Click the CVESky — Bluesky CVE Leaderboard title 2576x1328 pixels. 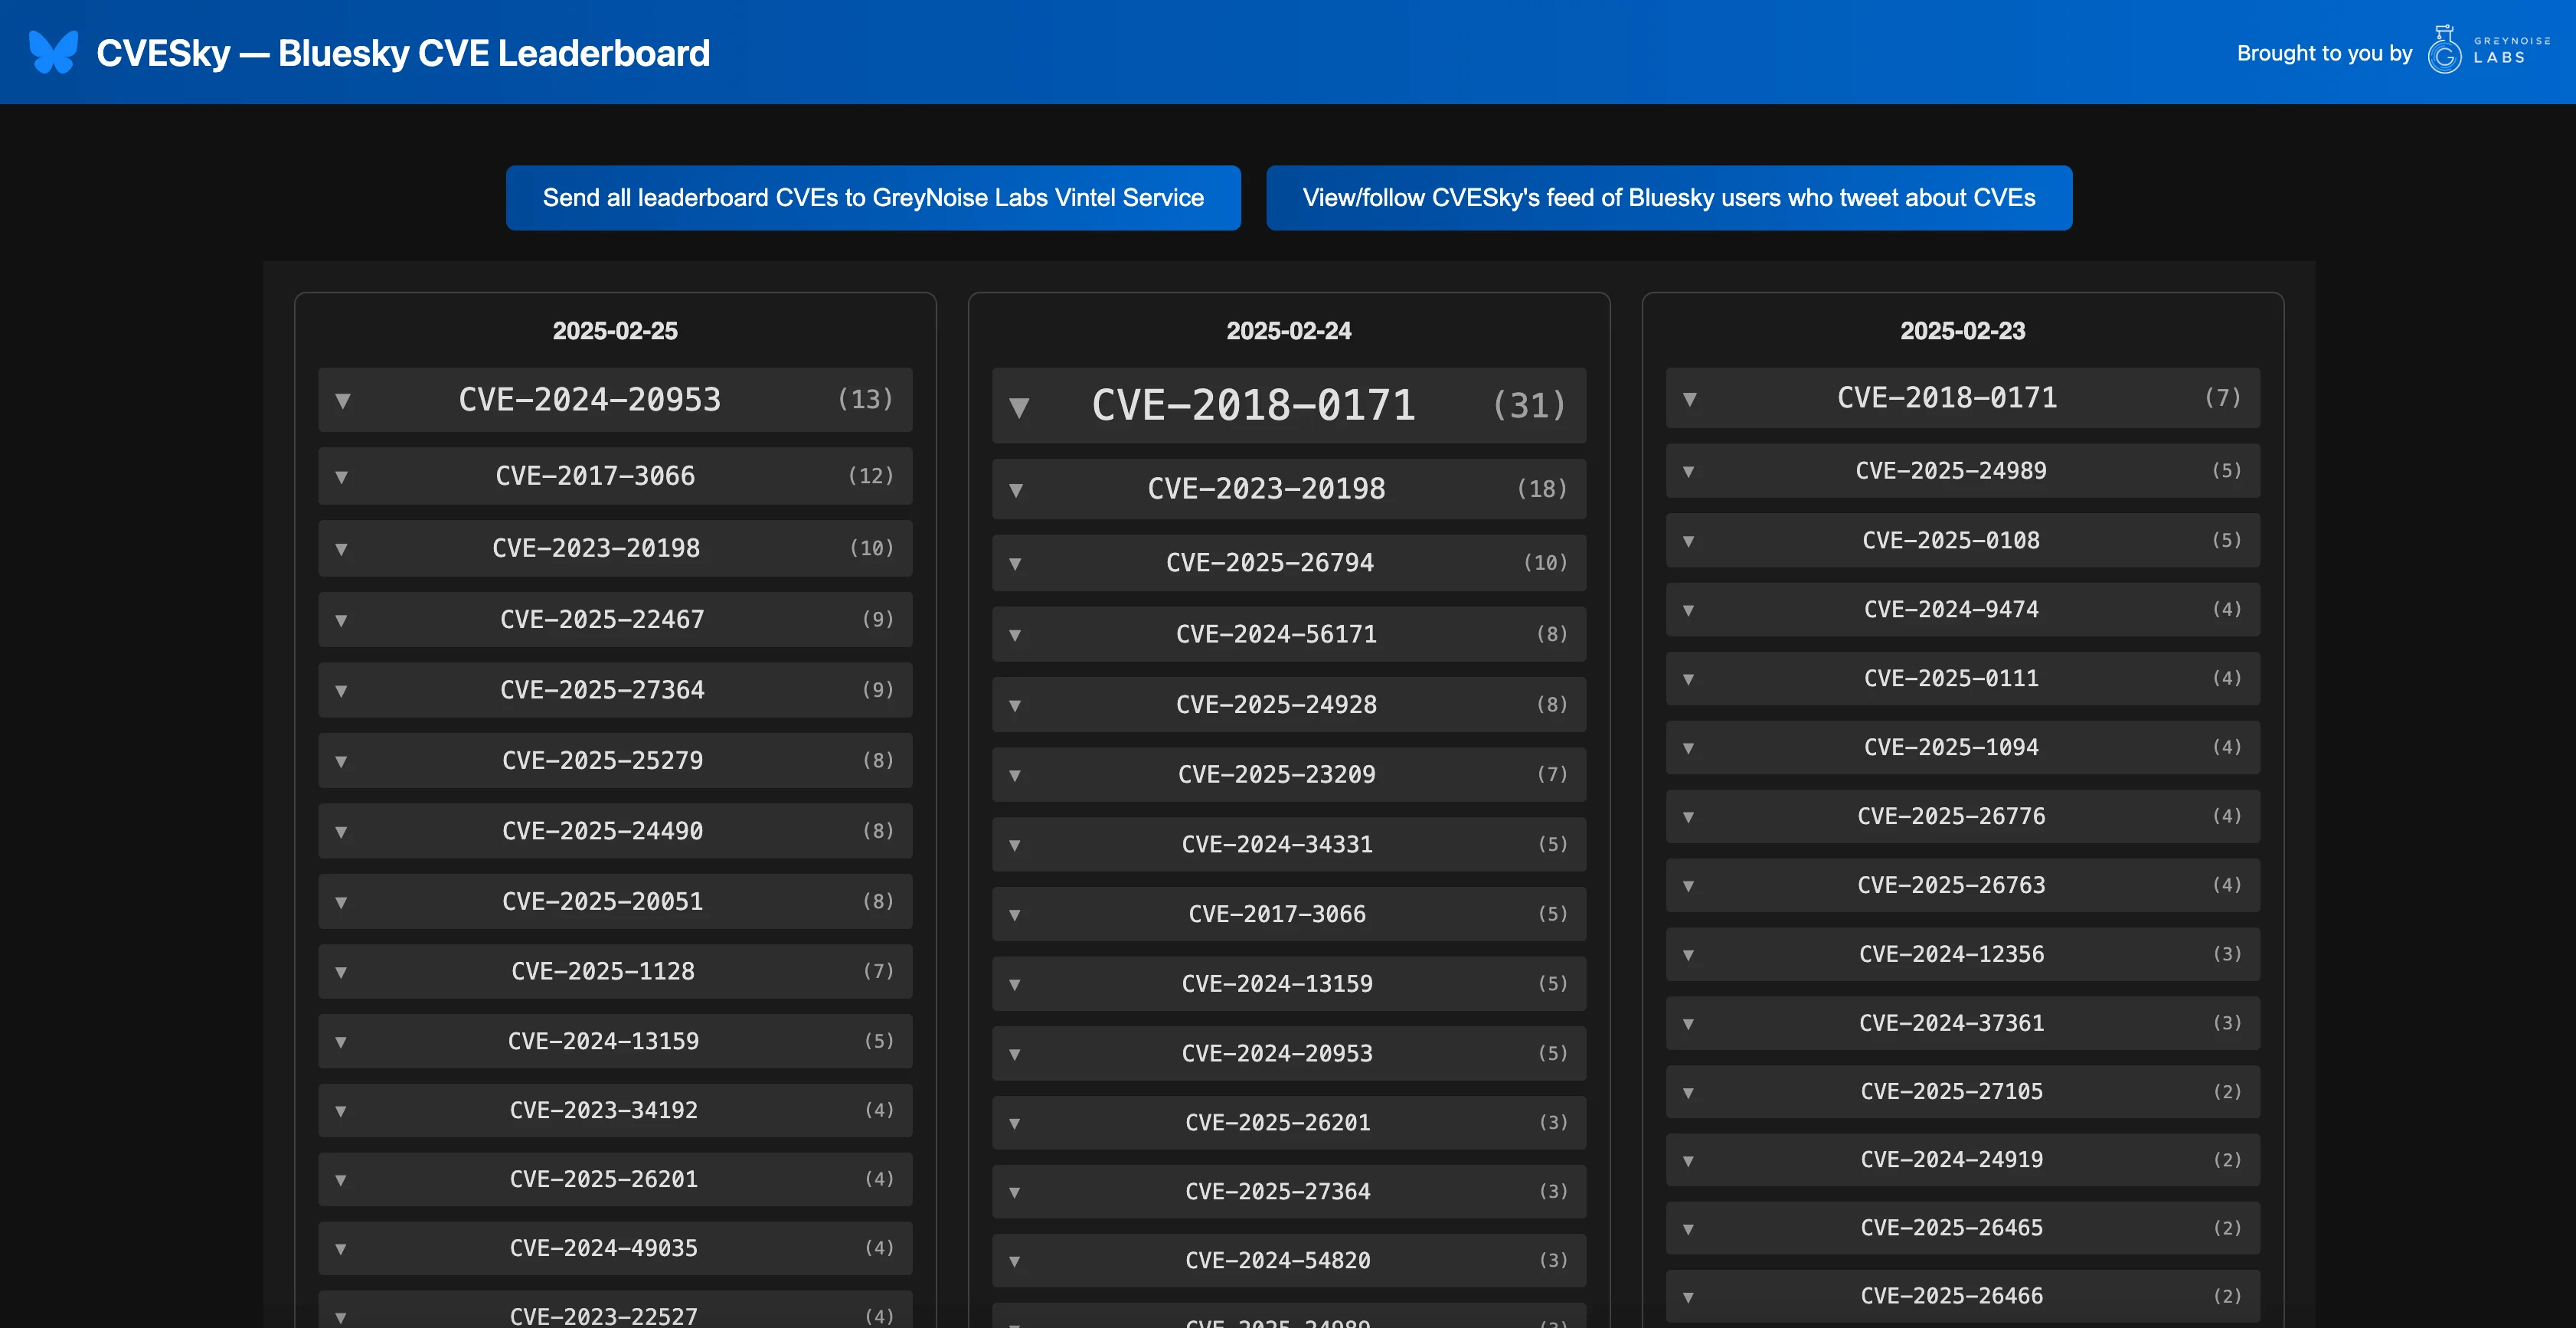coord(403,53)
